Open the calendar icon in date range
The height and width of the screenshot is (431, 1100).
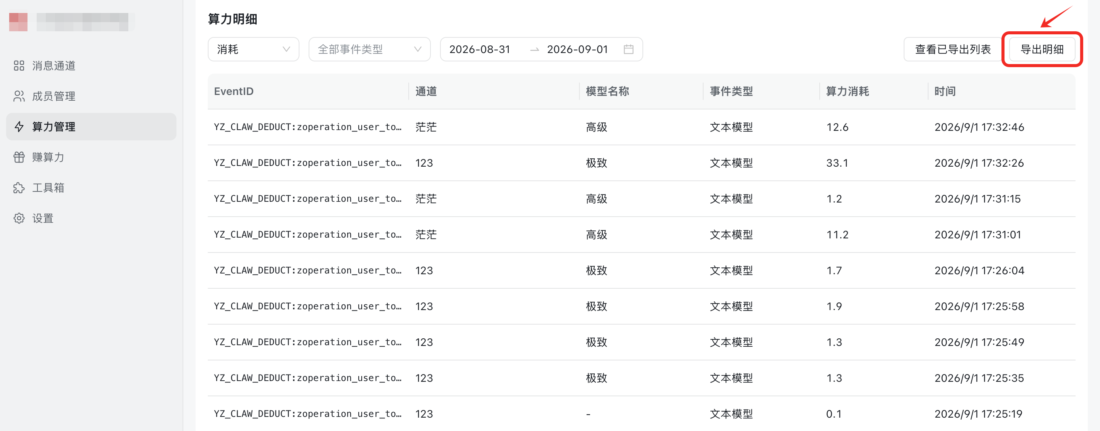(628, 50)
